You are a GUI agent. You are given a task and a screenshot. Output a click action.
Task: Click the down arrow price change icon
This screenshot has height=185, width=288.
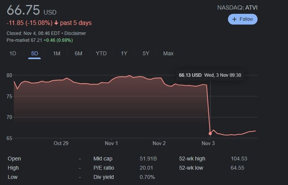click(x=56, y=23)
